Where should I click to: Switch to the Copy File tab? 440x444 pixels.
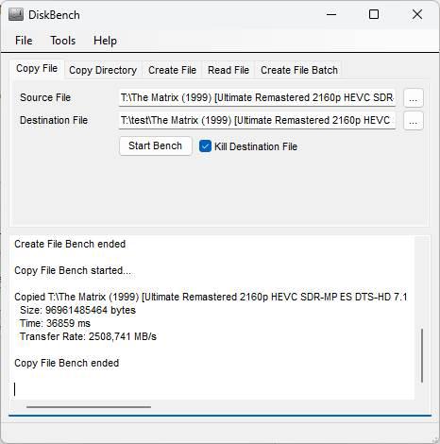pos(37,69)
